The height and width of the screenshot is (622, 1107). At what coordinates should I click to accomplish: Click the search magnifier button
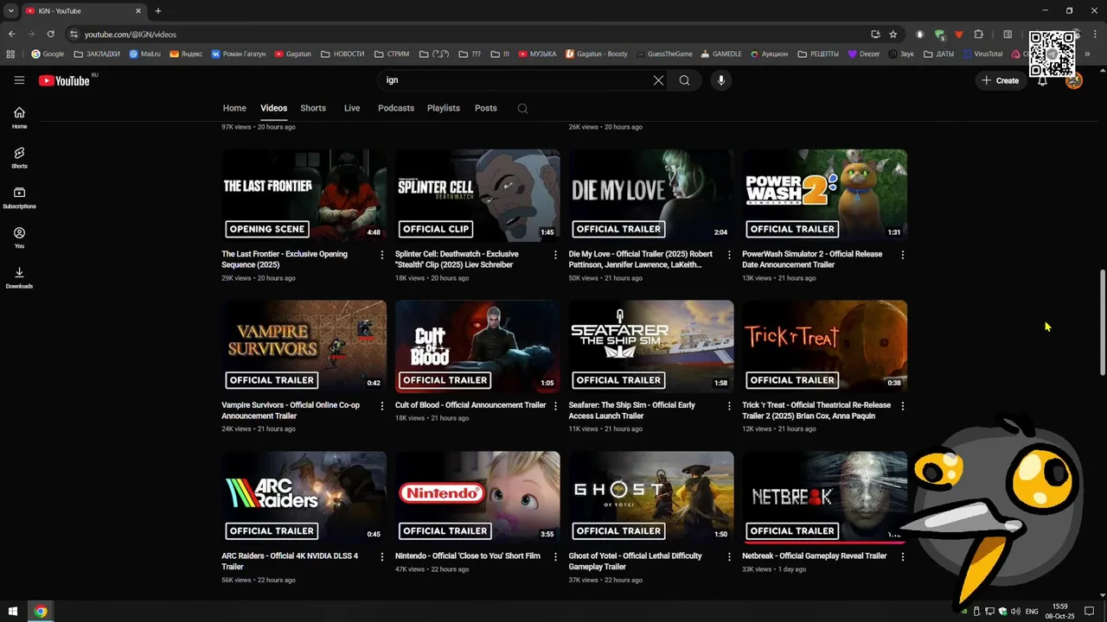[x=684, y=80]
